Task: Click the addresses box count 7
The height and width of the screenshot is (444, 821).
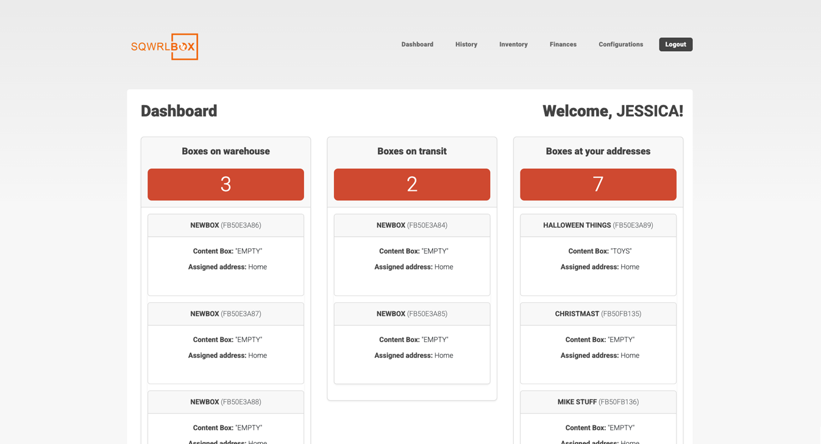Action: pyautogui.click(x=598, y=184)
